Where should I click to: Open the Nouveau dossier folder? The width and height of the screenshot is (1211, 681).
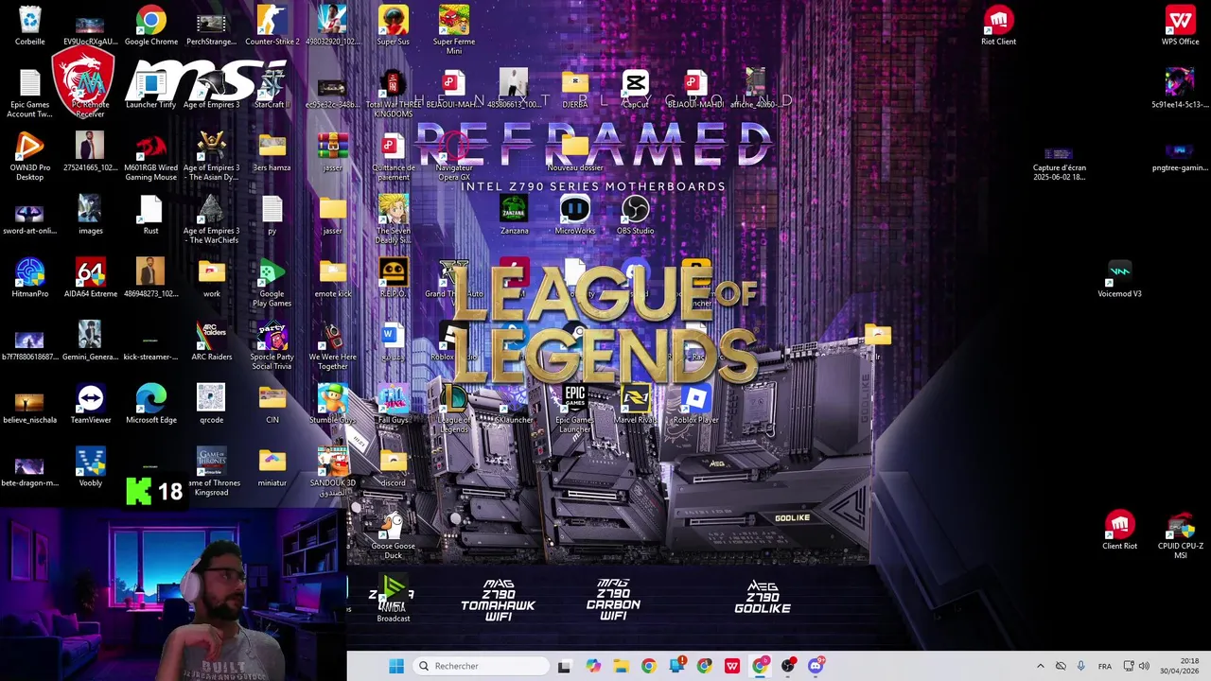point(575,153)
